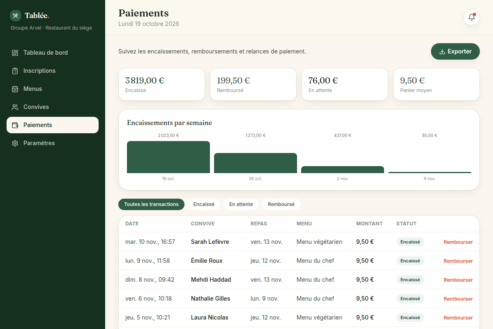Click the 2 023,50 € chart value label

coord(168,135)
